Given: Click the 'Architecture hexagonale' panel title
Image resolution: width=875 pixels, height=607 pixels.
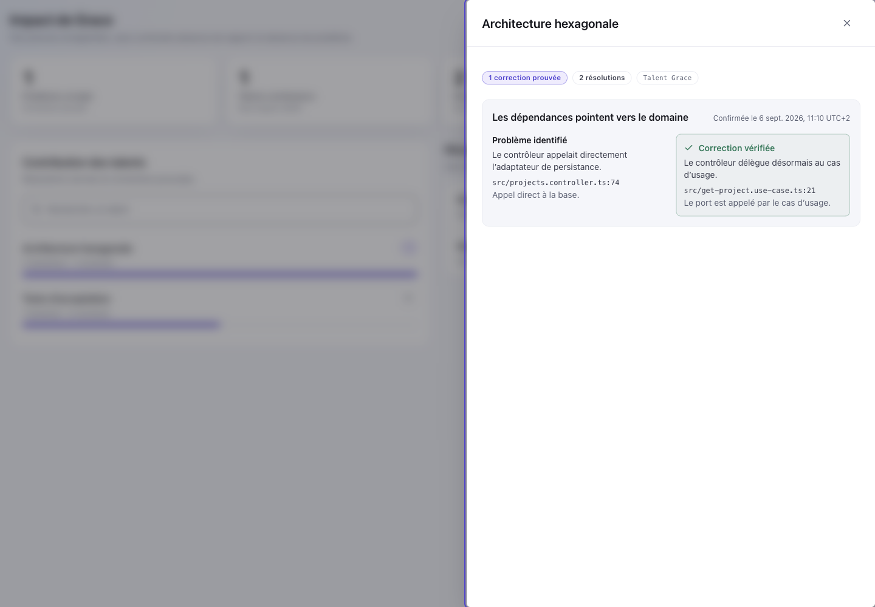Looking at the screenshot, I should 550,24.
